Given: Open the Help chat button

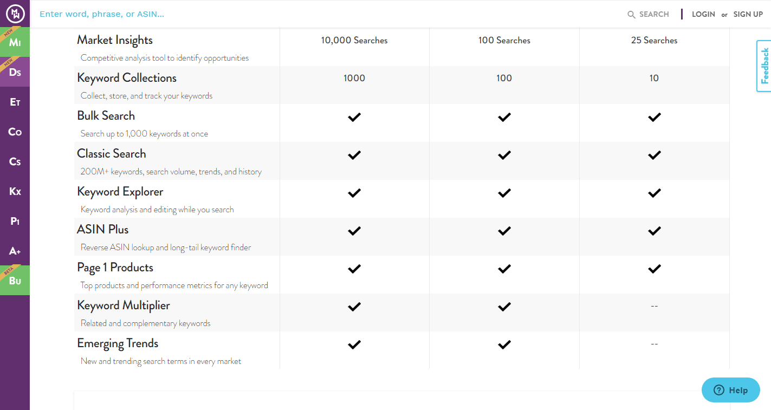Looking at the screenshot, I should (730, 390).
